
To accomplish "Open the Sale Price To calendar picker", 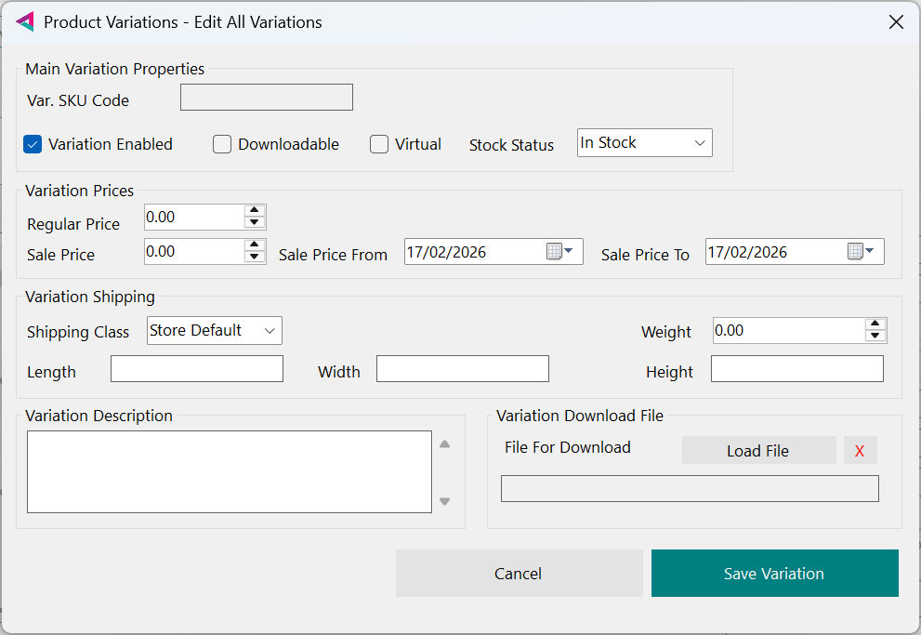I will click(x=861, y=252).
